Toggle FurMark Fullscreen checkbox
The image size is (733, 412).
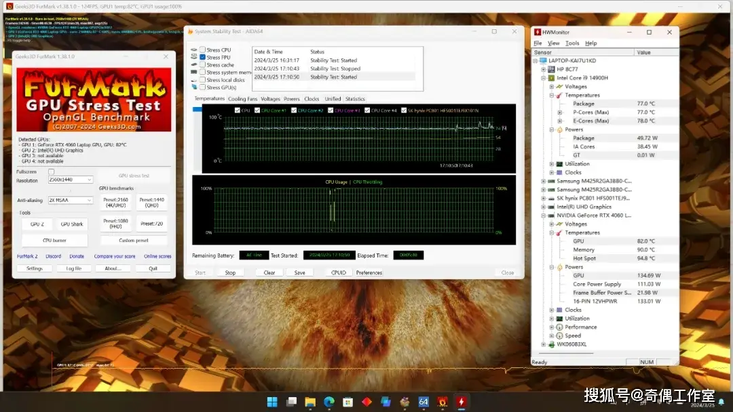pyautogui.click(x=52, y=171)
